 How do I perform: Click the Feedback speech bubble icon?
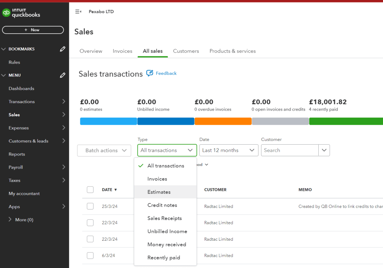150,73
